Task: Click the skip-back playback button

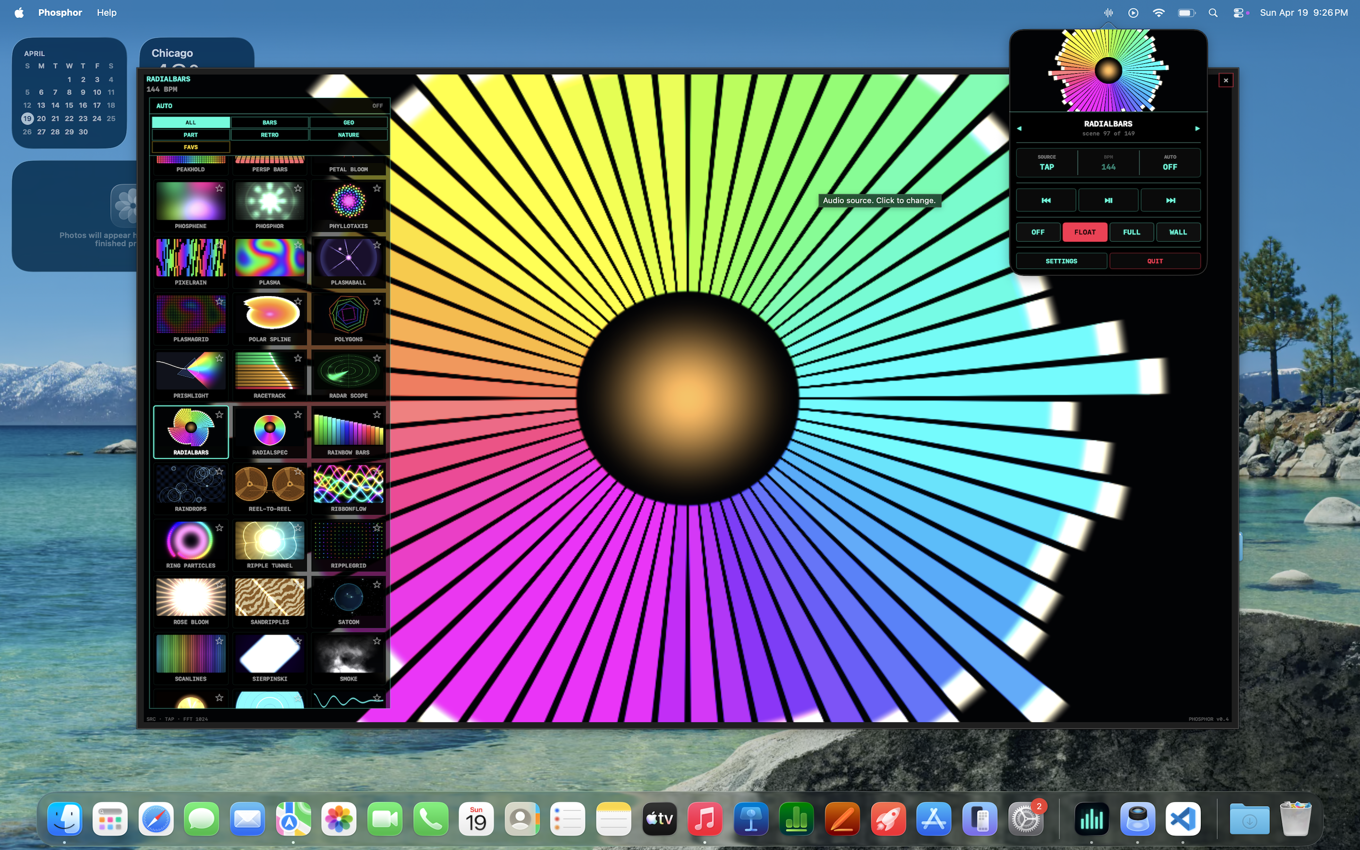Action: [1046, 200]
